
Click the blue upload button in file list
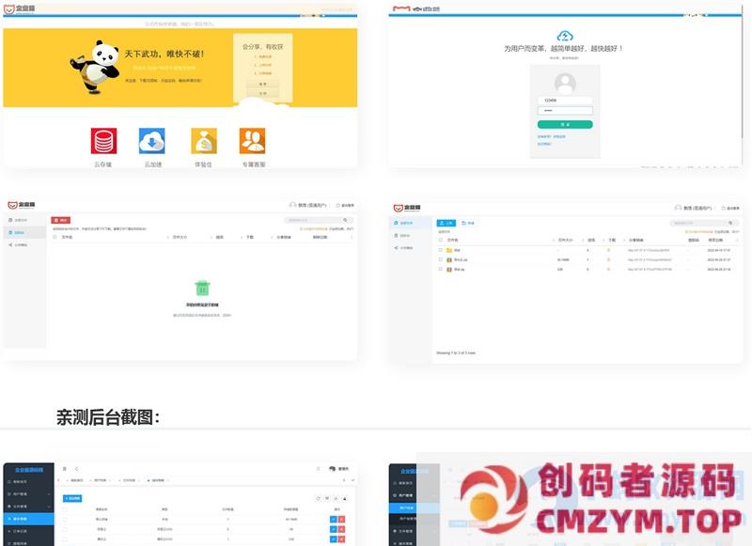click(x=446, y=223)
